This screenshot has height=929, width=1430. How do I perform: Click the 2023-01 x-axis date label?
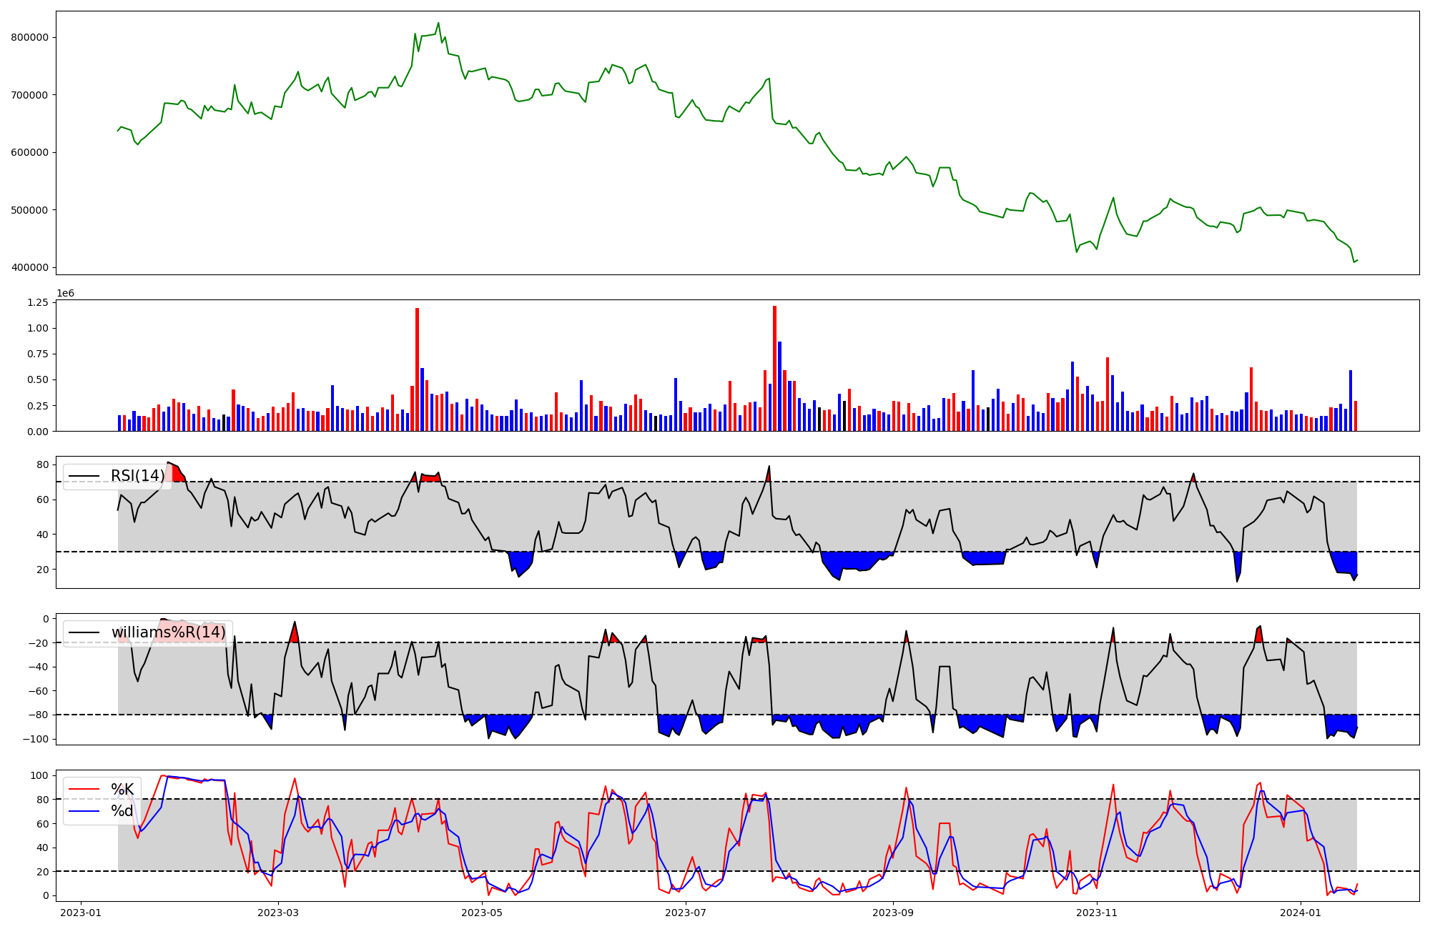click(81, 913)
